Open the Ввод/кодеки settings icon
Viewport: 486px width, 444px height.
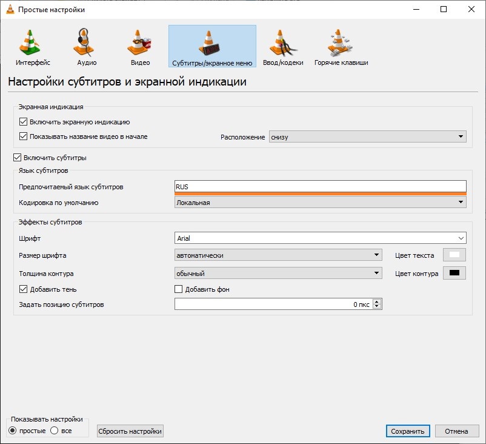282,44
